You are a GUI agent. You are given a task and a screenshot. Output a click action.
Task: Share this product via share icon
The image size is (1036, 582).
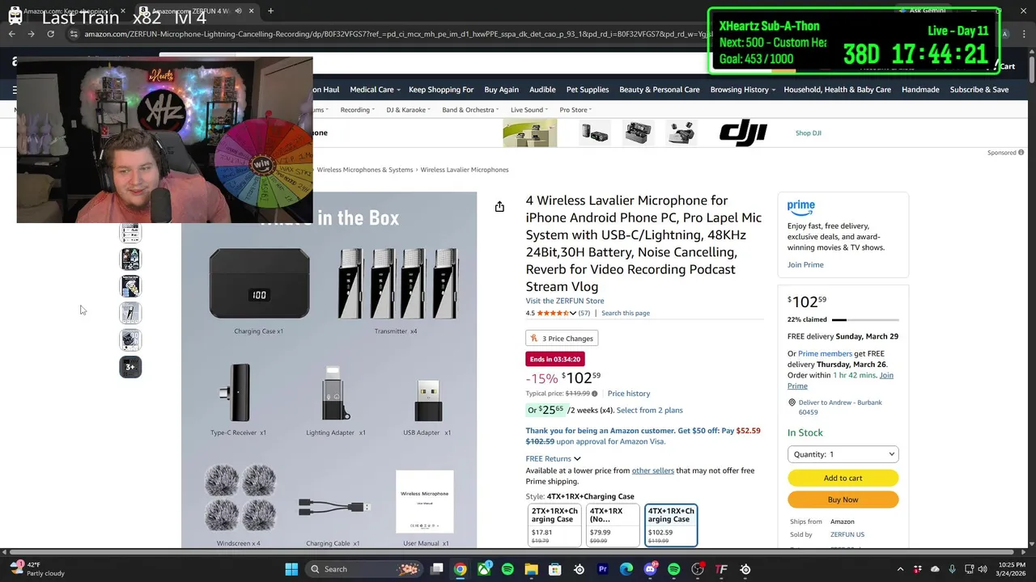[x=499, y=207]
